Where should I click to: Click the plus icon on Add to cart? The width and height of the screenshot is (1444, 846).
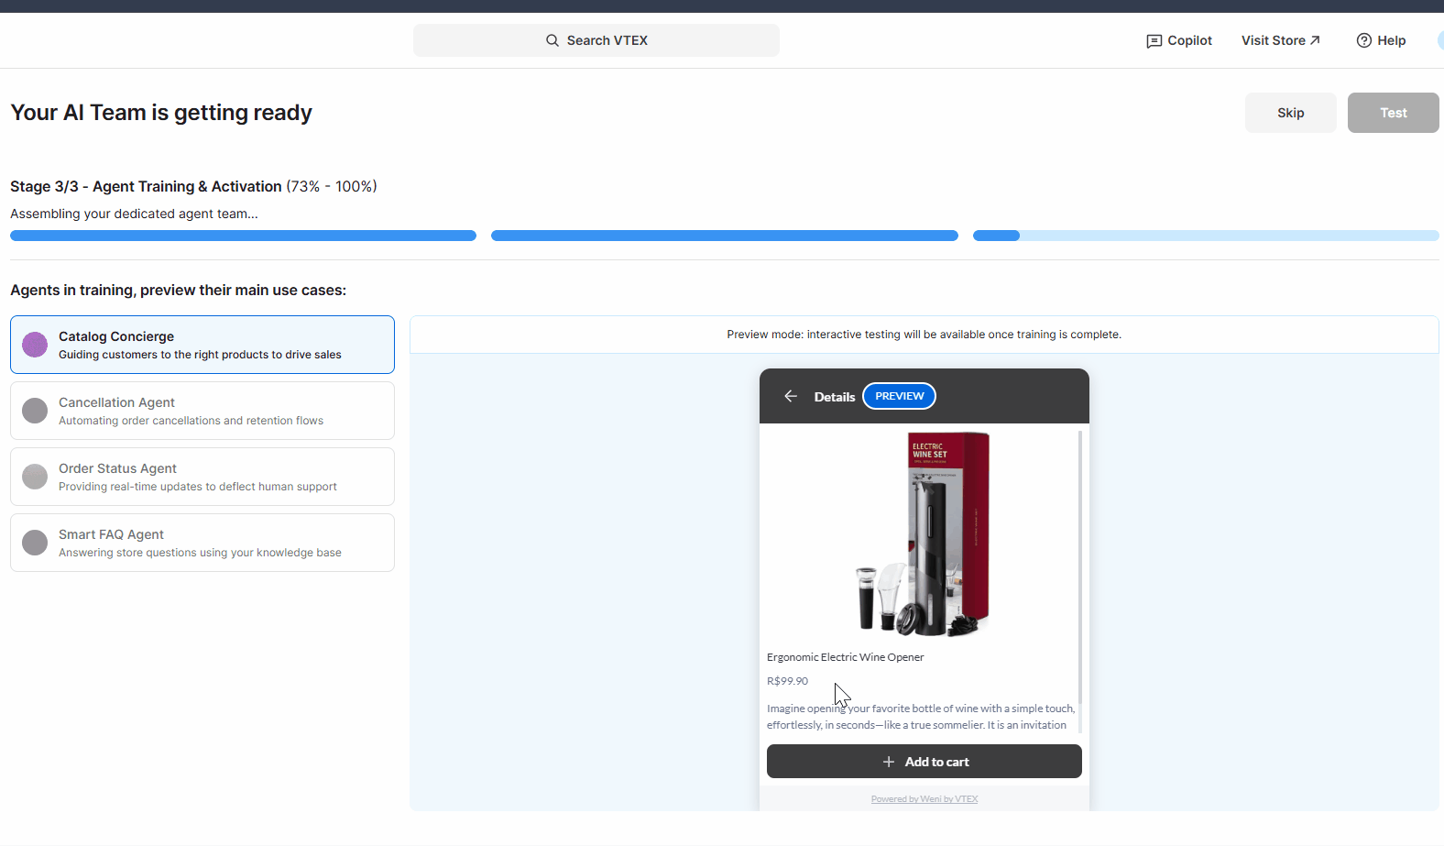coord(888,762)
